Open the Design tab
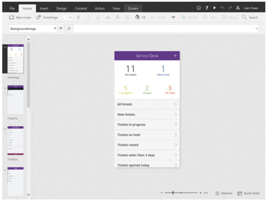267x200 pixels. 61,9
